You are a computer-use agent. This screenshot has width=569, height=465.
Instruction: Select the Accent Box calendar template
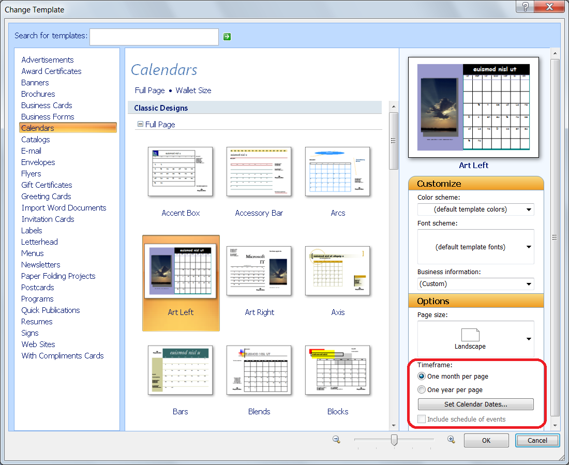(181, 171)
